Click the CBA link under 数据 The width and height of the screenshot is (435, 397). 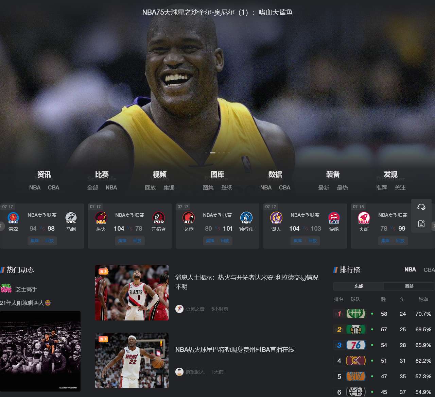[x=284, y=187]
